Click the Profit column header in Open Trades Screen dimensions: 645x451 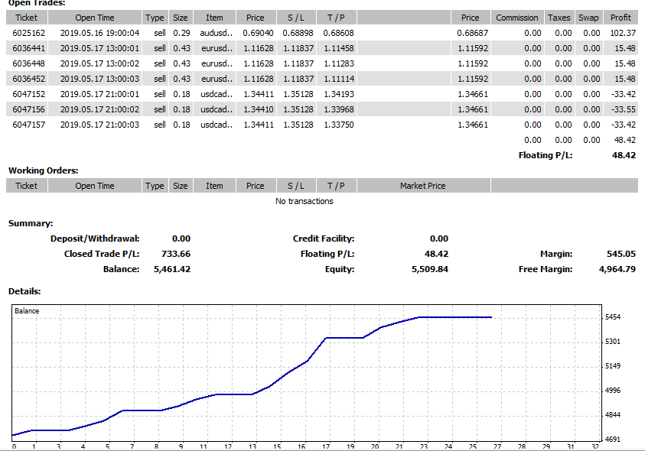click(x=621, y=18)
